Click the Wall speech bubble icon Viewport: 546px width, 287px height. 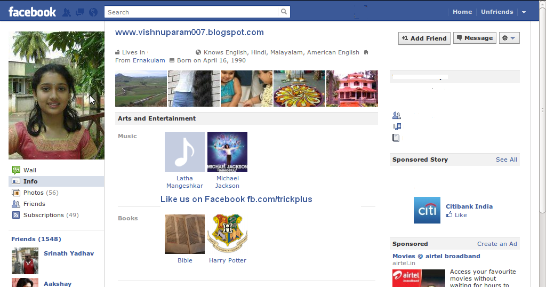click(16, 170)
